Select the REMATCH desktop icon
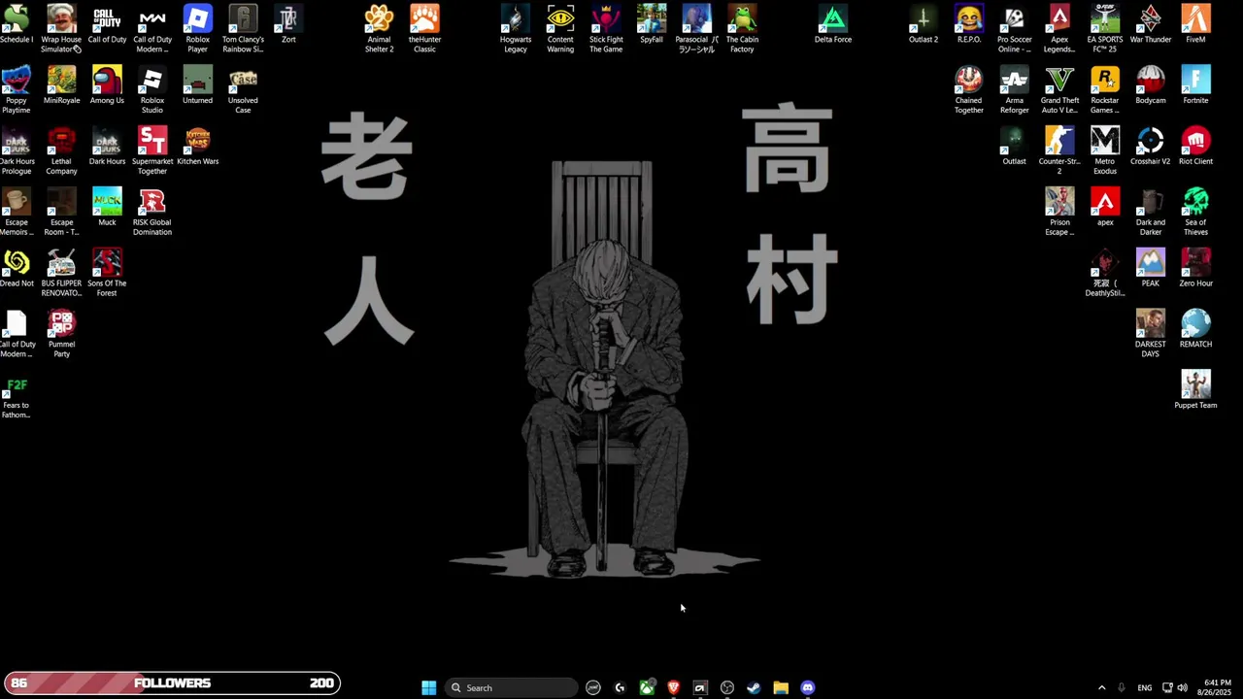This screenshot has width=1243, height=699. 1195,330
